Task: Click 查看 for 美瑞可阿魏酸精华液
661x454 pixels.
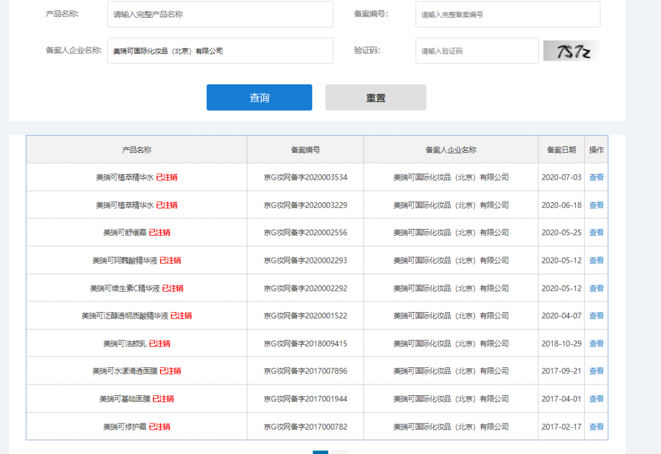Action: click(596, 260)
